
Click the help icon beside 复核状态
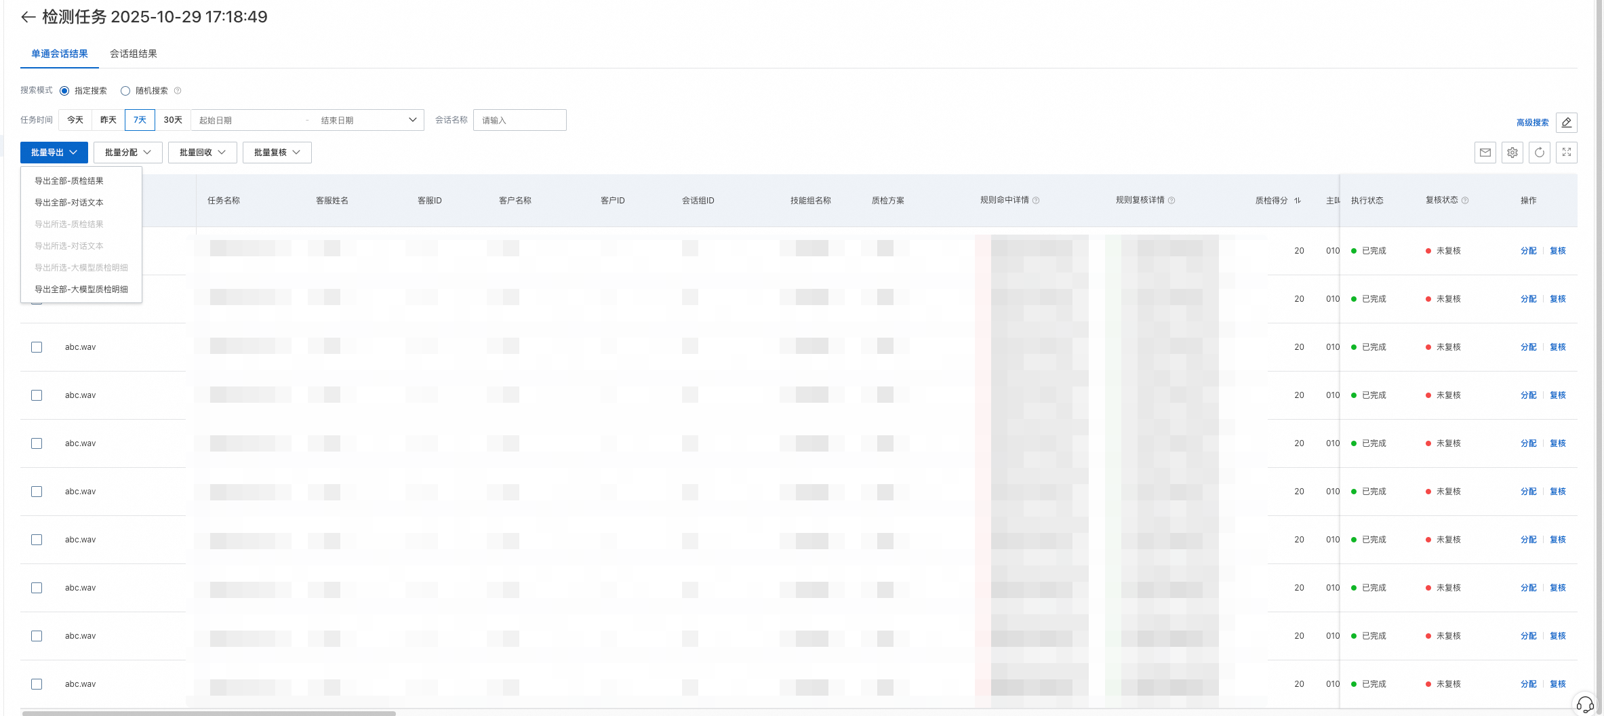tap(1465, 201)
